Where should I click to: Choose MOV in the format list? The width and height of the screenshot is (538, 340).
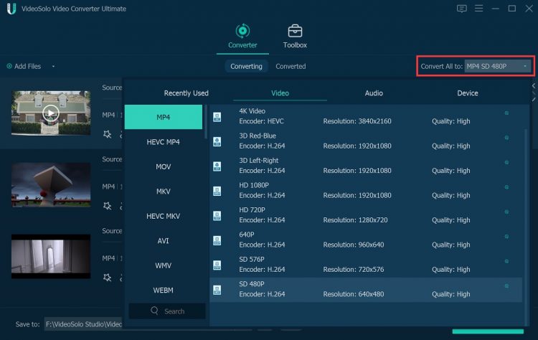pos(164,166)
